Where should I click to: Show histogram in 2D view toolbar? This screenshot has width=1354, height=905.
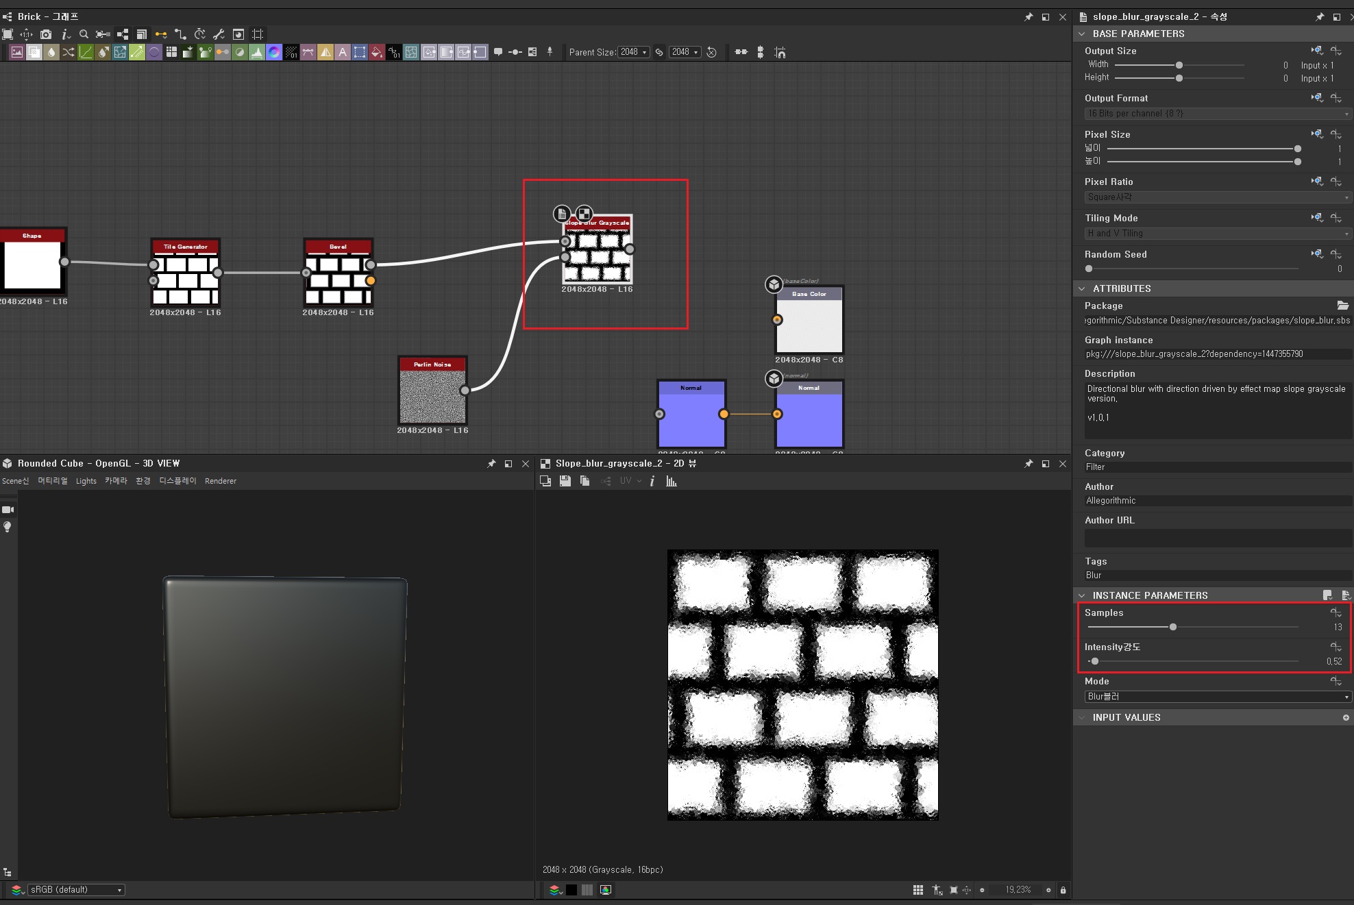(672, 481)
